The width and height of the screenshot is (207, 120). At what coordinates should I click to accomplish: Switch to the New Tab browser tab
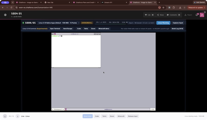point(57,2)
